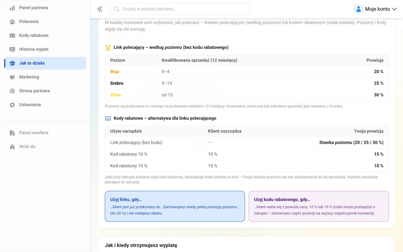Click the Poziom column header
The image size is (403, 252).
click(x=118, y=60)
